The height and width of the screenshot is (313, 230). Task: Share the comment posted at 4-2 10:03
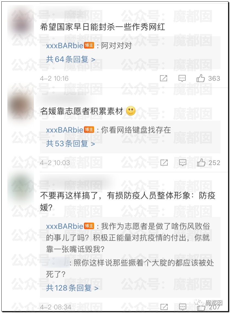164,162
